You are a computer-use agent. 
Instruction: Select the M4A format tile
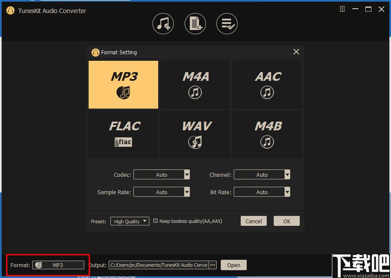(195, 85)
